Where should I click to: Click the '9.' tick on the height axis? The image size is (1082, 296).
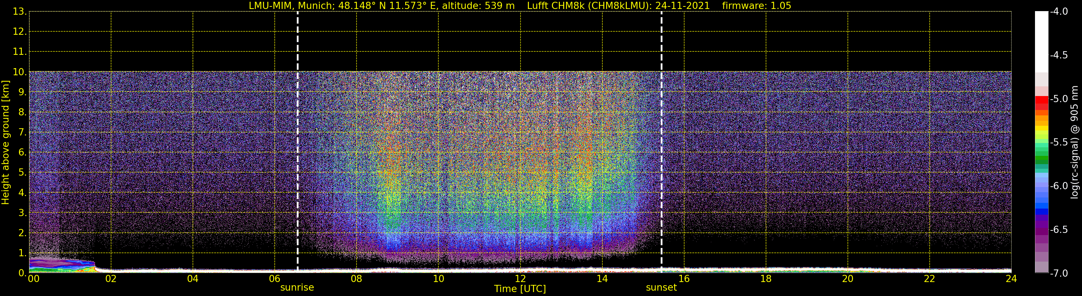click(23, 92)
